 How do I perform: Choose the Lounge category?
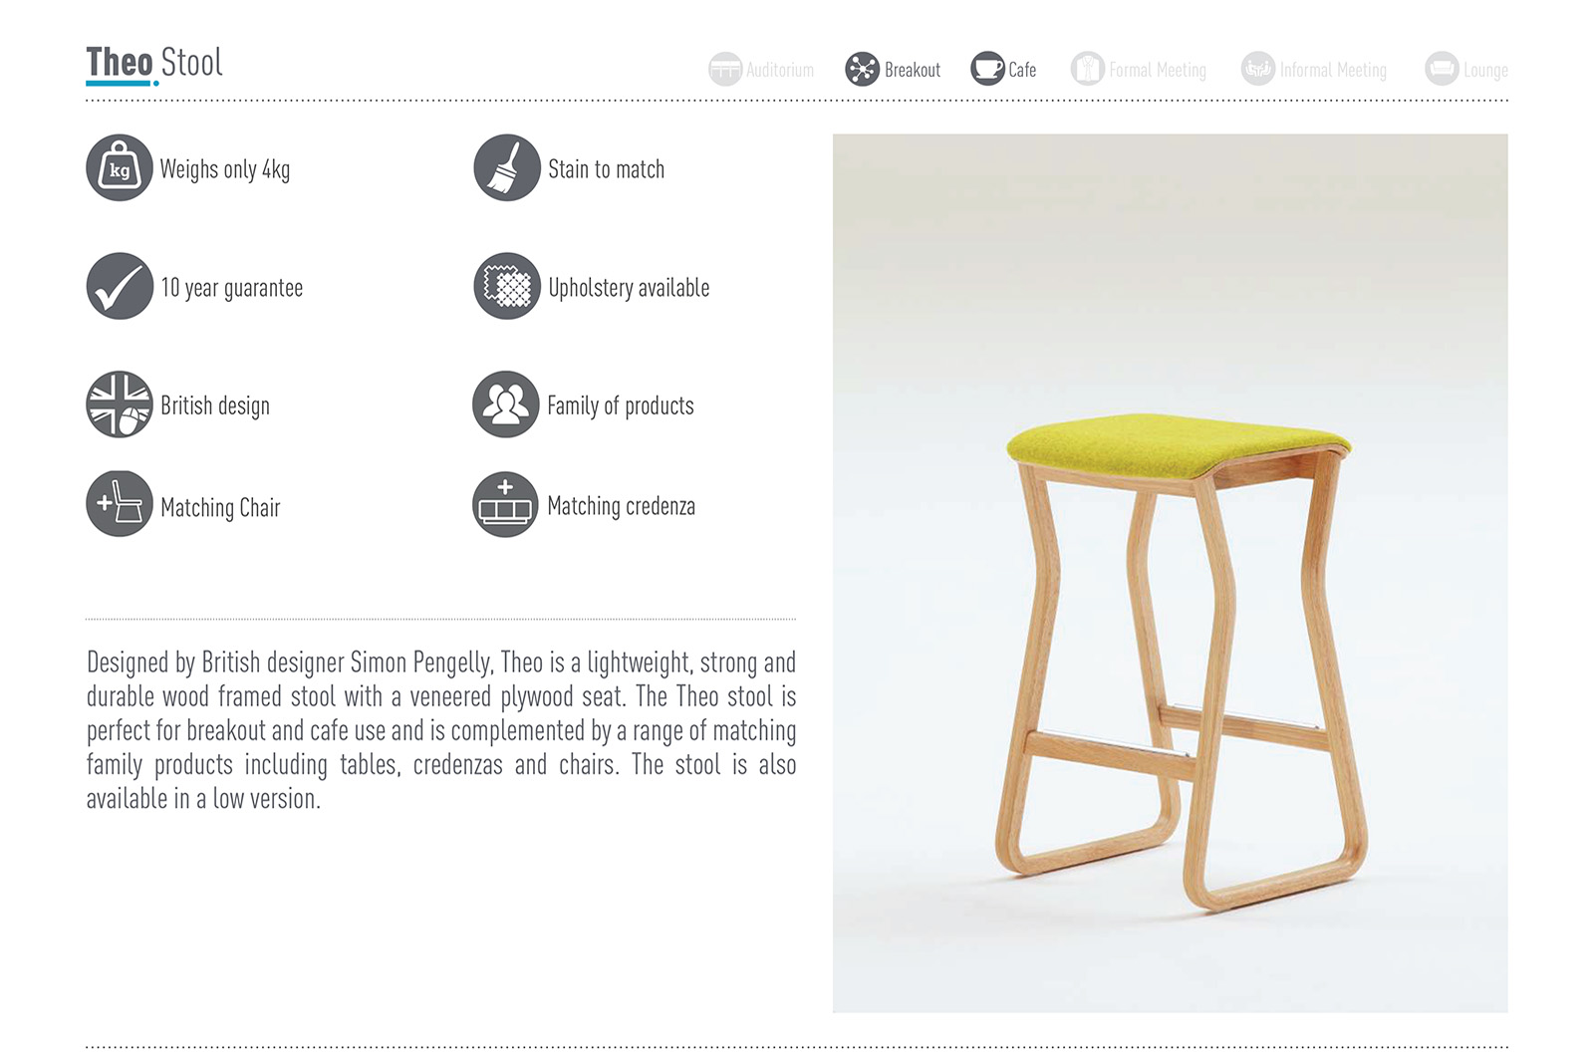pos(1466,69)
